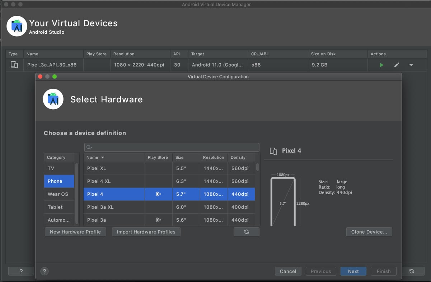The height and width of the screenshot is (282, 431).
Task: Choose the Wear OS category
Action: [59, 194]
